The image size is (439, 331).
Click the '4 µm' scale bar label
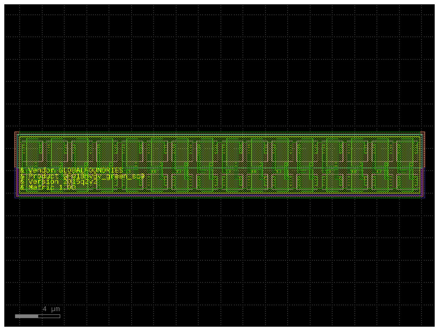[x=51, y=309]
